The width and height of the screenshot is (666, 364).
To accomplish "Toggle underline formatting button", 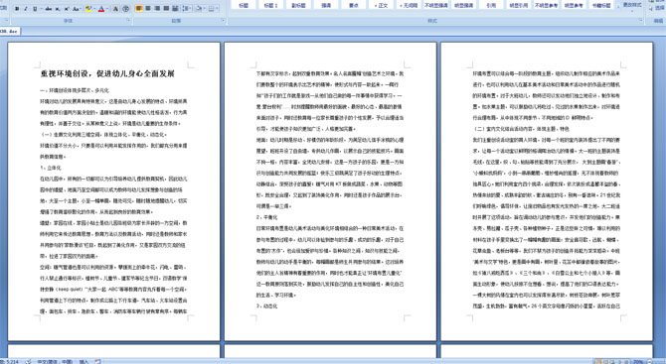I will pyautogui.click(x=35, y=9).
